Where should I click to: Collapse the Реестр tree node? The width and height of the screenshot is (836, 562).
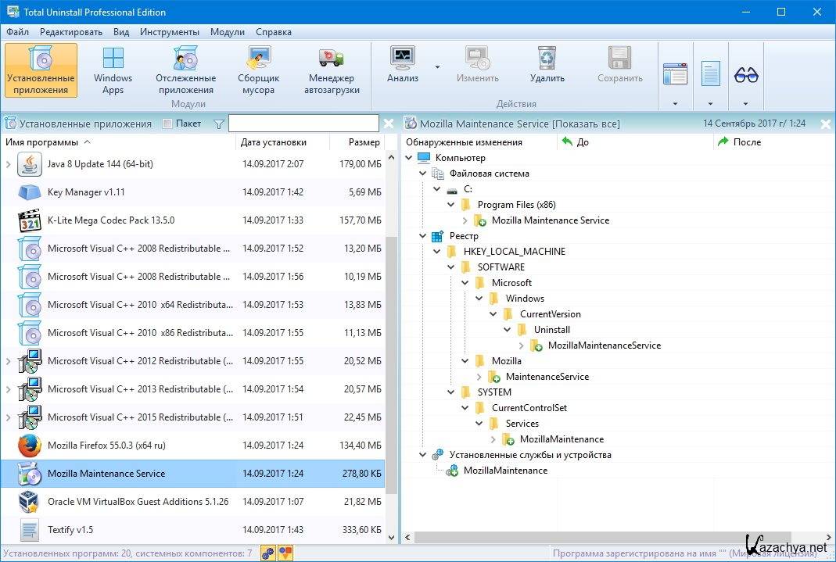[x=423, y=236]
